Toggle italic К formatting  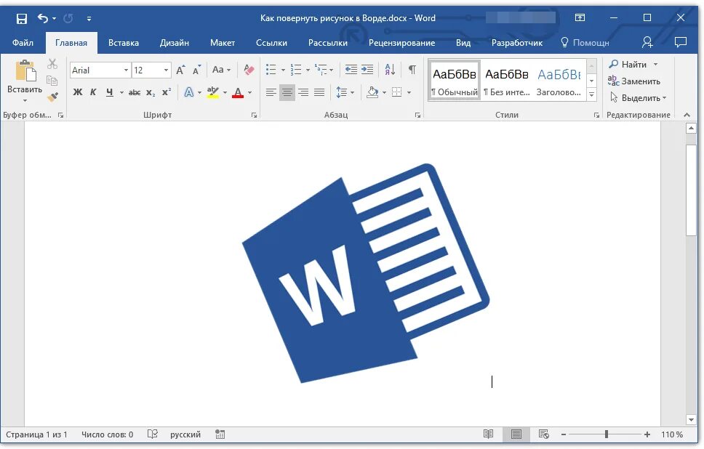(x=93, y=92)
